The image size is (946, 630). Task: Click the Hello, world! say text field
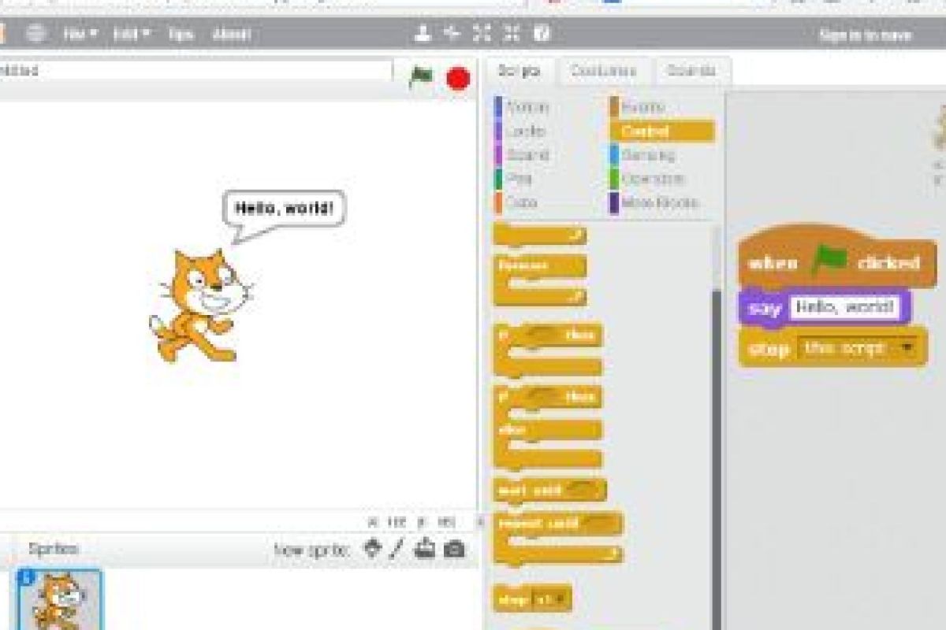coord(844,307)
